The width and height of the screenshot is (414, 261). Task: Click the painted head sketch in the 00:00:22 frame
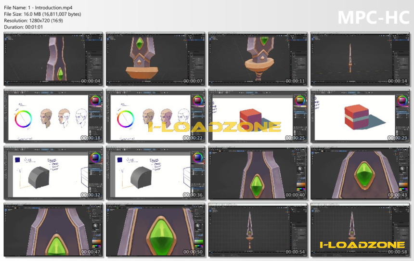[149, 117]
